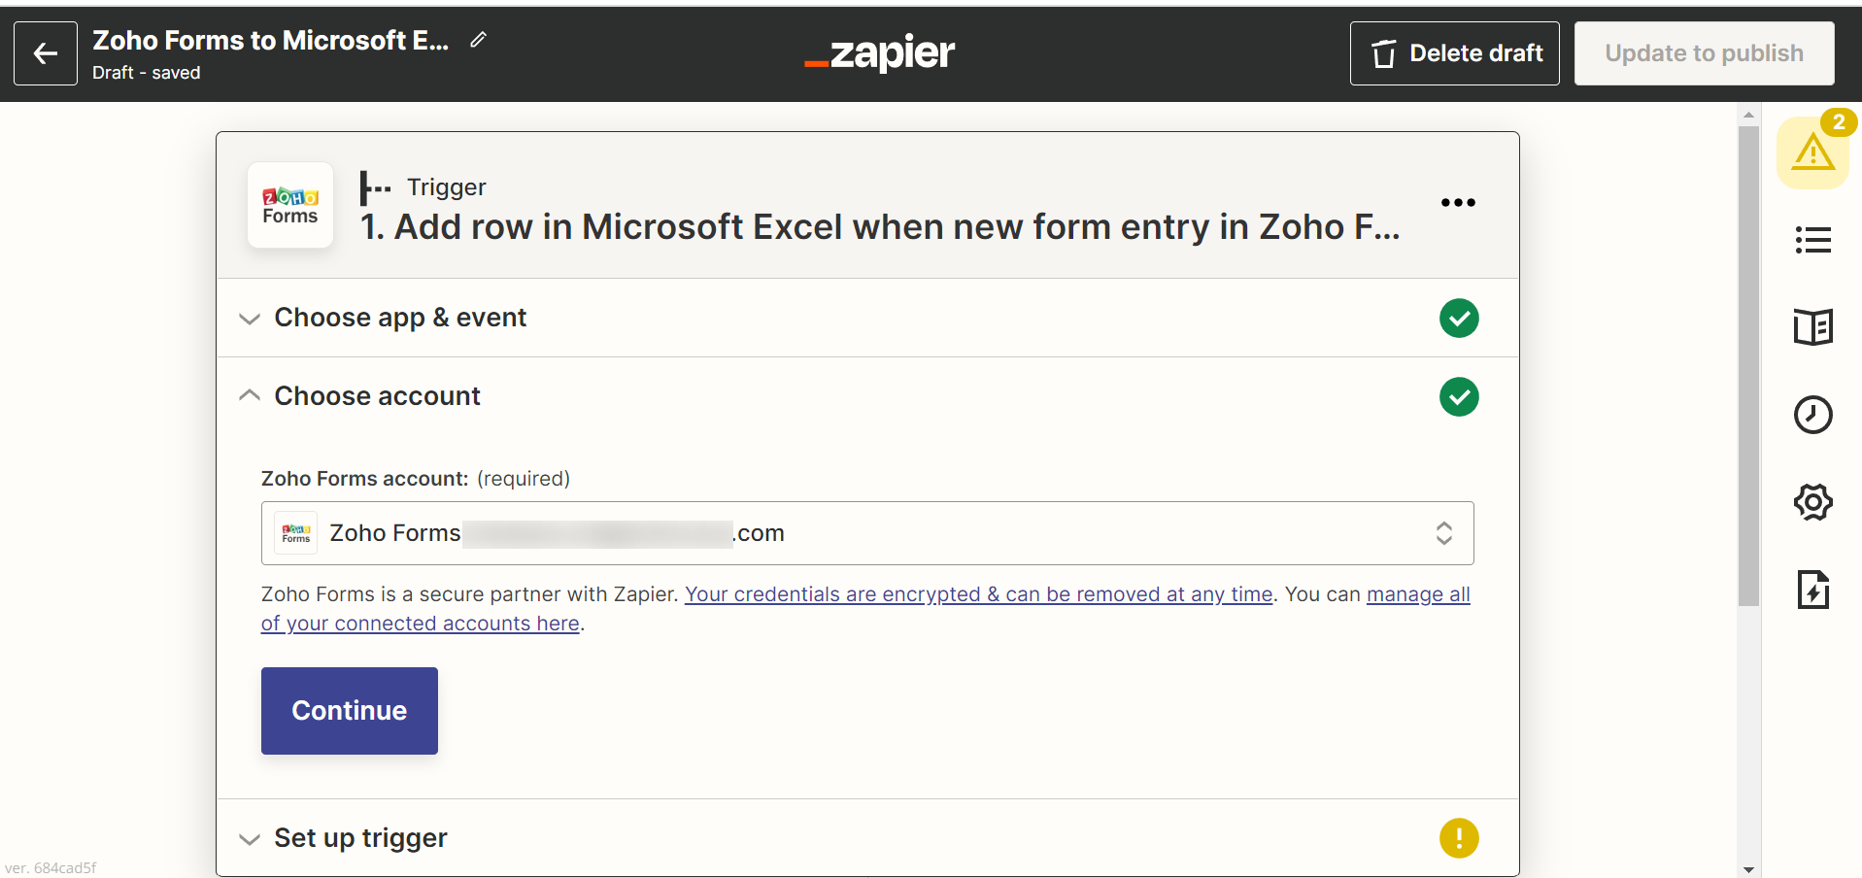The width and height of the screenshot is (1862, 878).
Task: Open the credentials are encrypted link
Action: point(978,594)
